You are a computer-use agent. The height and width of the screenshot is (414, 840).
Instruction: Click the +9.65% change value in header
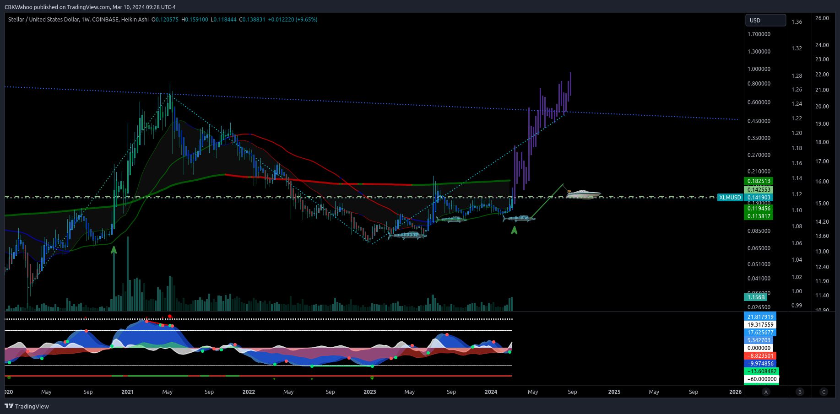coord(307,20)
